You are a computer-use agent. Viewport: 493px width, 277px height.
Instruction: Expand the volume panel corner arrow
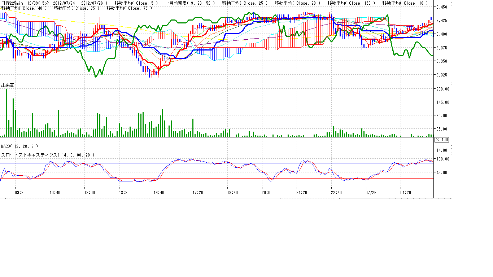pos(451,85)
